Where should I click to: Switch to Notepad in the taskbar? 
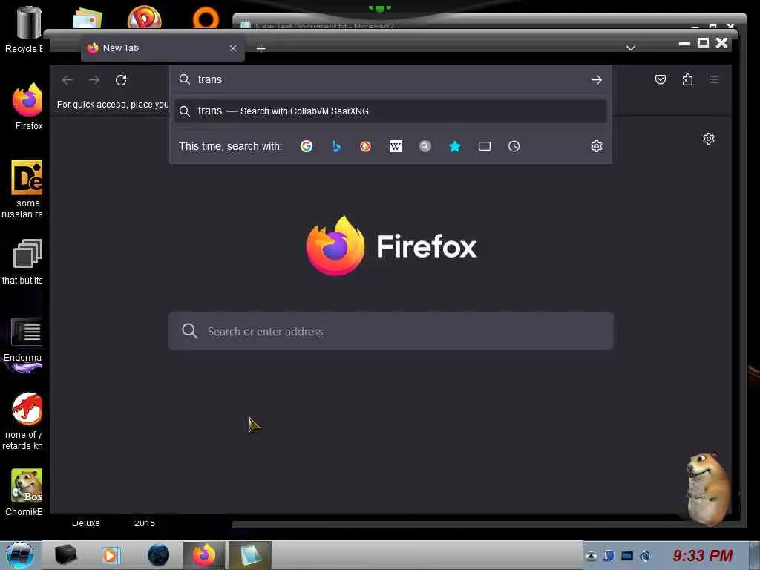tap(249, 555)
